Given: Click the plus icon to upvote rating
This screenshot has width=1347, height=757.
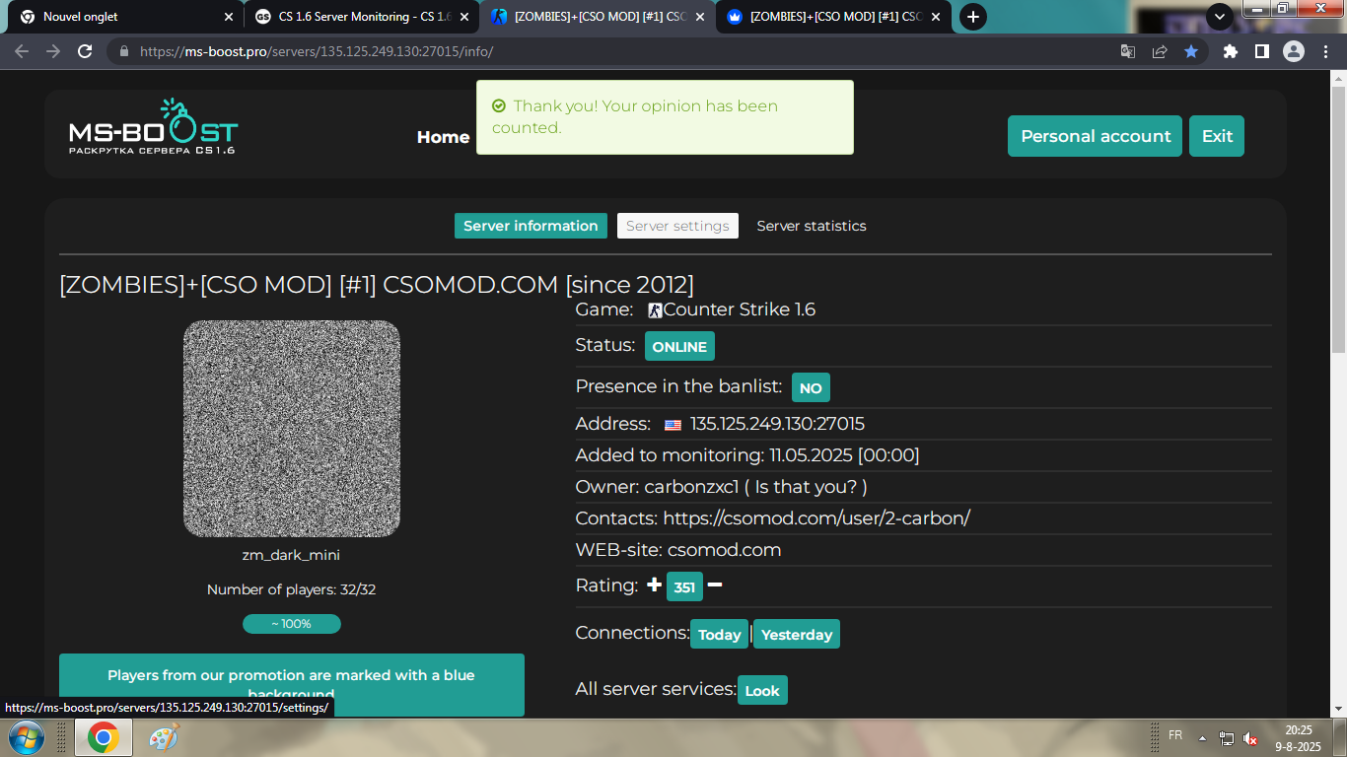Looking at the screenshot, I should [x=654, y=585].
